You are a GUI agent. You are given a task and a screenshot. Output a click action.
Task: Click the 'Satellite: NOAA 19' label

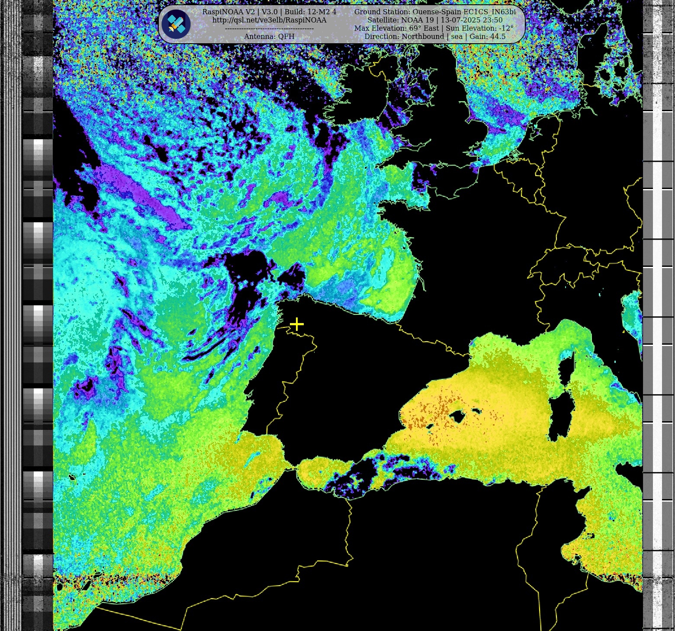click(400, 20)
